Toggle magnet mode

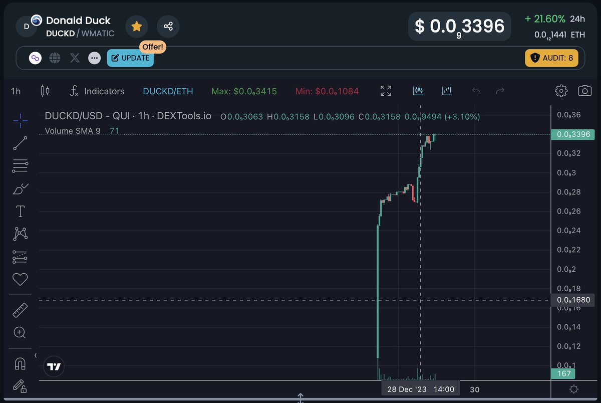point(20,363)
